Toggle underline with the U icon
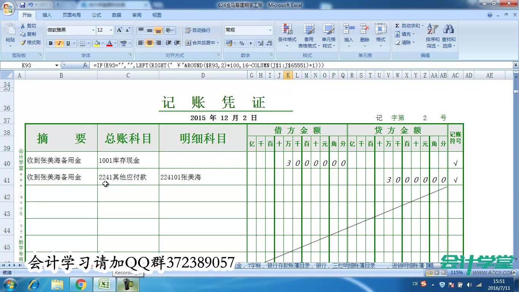519x292 pixels. pos(68,43)
